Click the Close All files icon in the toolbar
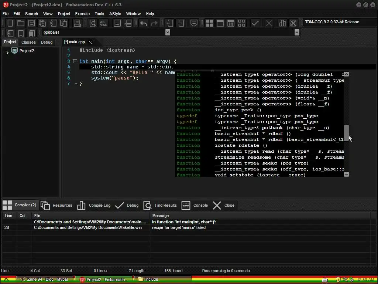The image size is (378, 284). point(63,23)
